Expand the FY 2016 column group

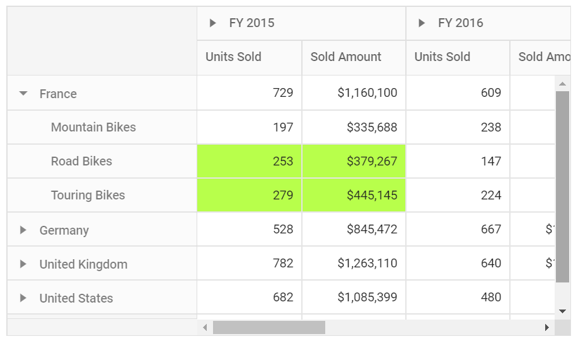pos(421,23)
